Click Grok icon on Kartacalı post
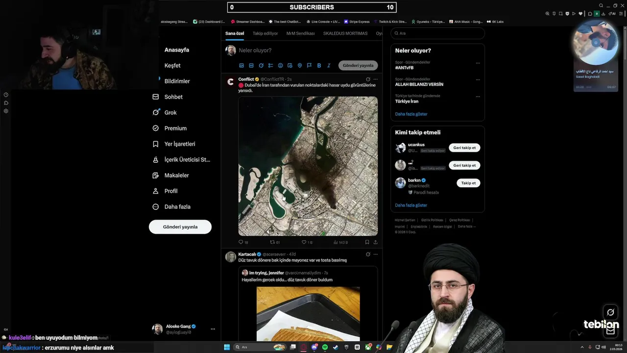This screenshot has height=353, width=627. pos(368,254)
